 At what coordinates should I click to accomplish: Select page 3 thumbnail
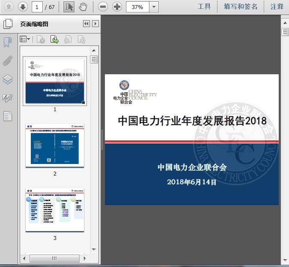(55, 210)
